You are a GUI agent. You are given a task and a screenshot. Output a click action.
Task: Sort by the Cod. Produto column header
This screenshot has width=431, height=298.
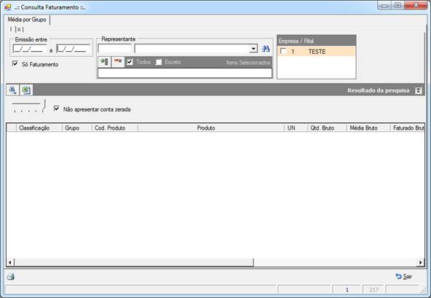click(115, 128)
